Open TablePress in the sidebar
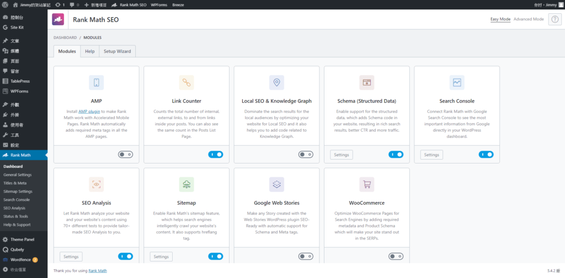The height and width of the screenshot is (278, 565). 23,81
